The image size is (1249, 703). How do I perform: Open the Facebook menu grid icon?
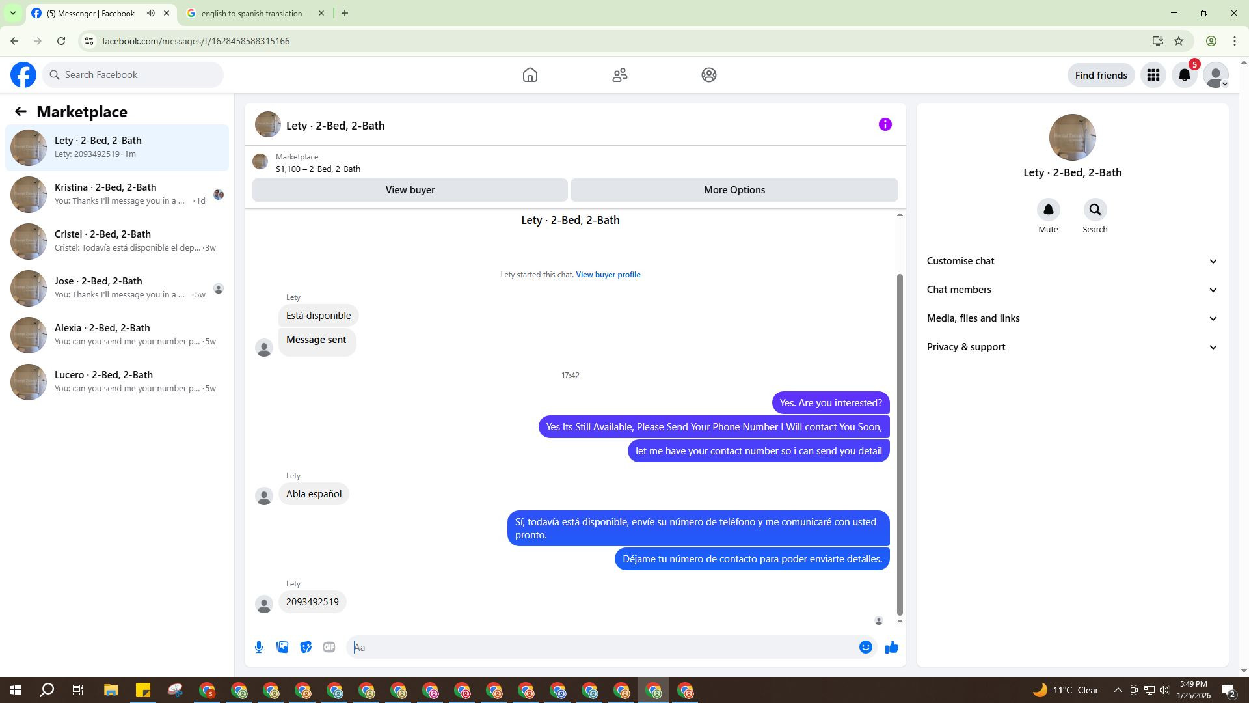pyautogui.click(x=1153, y=75)
